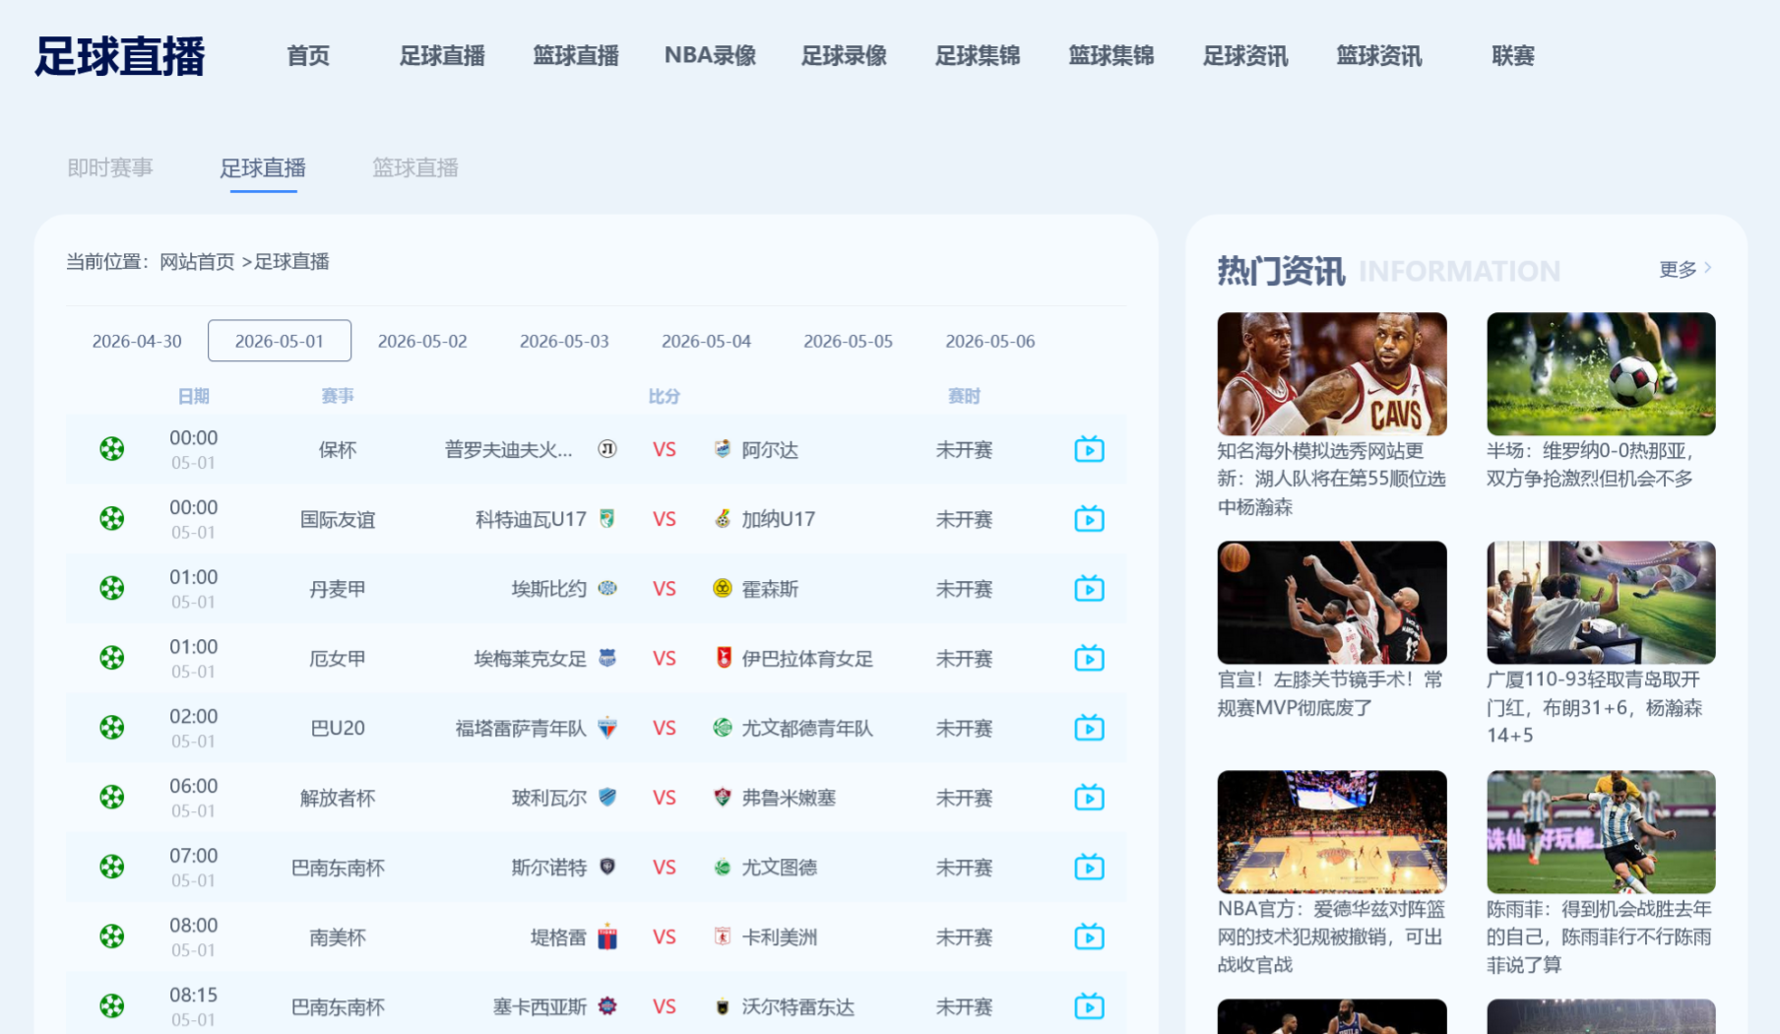Switch to the 篮球直播 sub-tab below the header
Screen dimensions: 1780x1034
415,168
